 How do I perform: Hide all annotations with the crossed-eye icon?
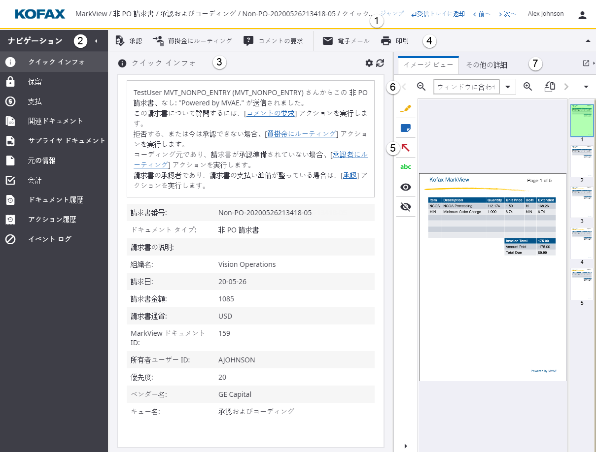[x=405, y=206]
